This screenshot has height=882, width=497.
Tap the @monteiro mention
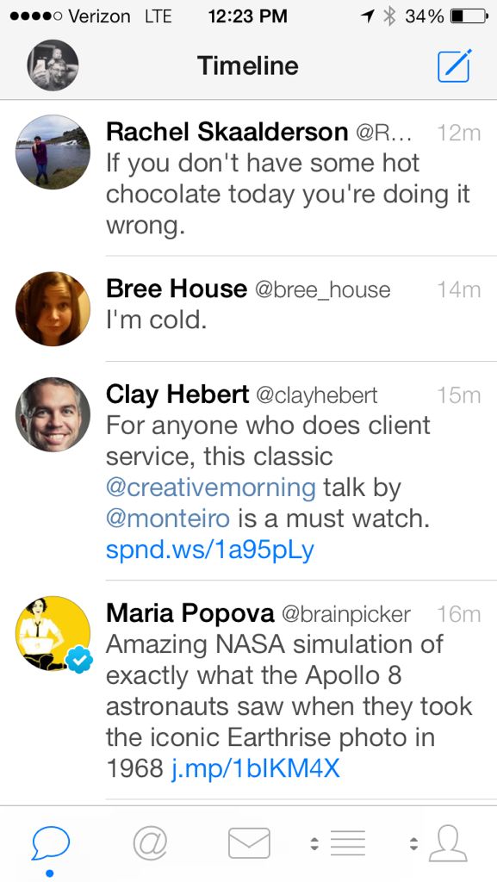click(168, 519)
